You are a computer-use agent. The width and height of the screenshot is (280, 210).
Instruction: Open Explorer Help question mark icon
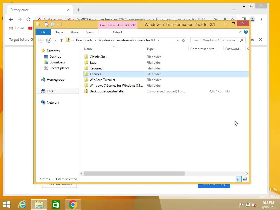pyautogui.click(x=246, y=32)
